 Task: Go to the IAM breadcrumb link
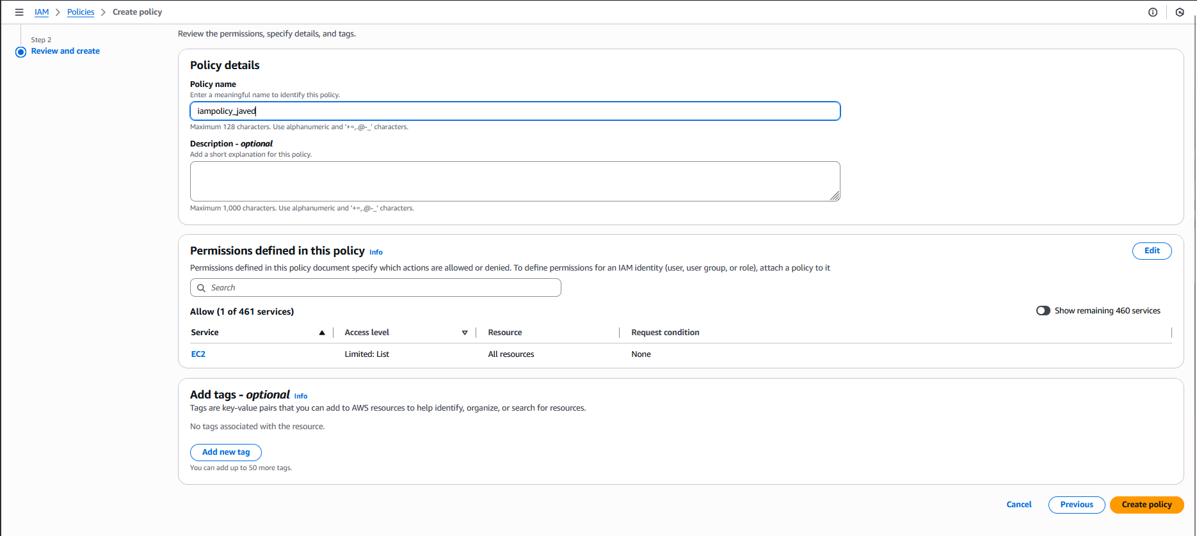coord(42,12)
